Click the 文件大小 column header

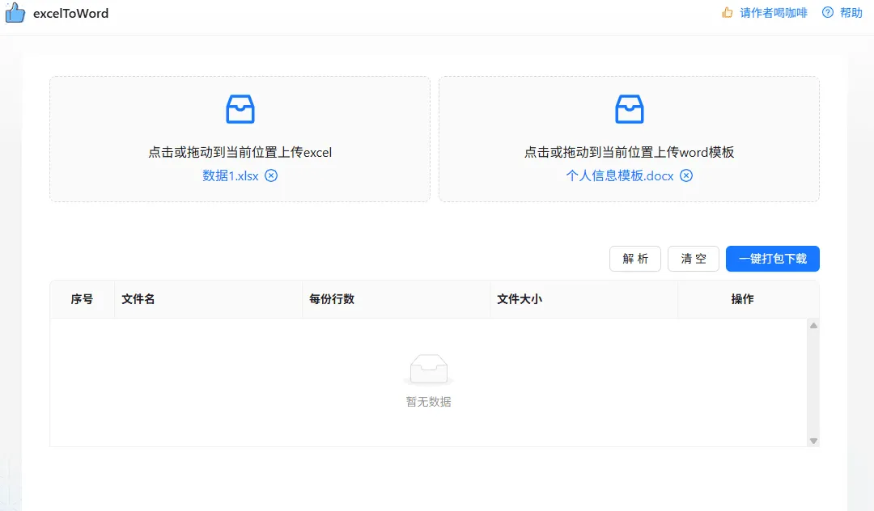click(584, 299)
